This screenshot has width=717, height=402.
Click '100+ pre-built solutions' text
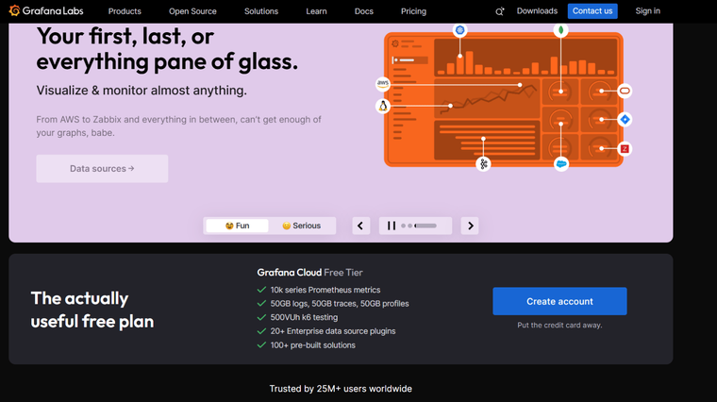[x=313, y=345]
